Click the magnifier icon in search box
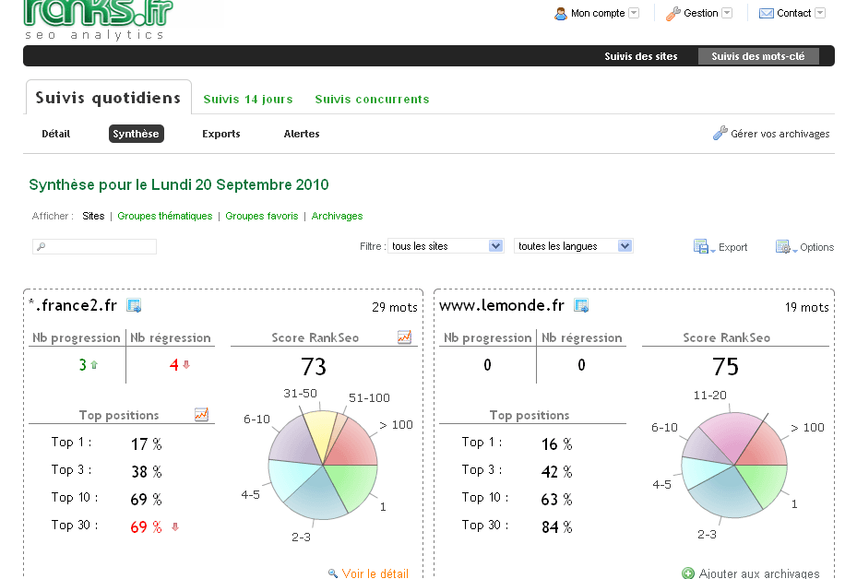 pos(41,247)
